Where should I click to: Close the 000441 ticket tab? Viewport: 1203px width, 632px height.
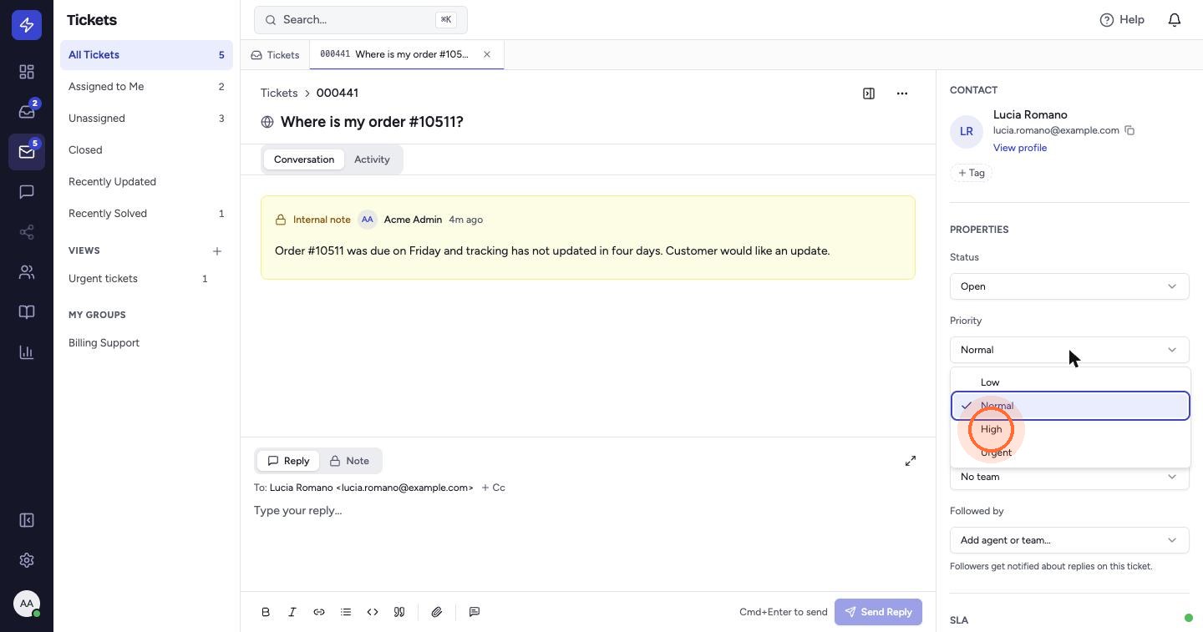pos(487,54)
